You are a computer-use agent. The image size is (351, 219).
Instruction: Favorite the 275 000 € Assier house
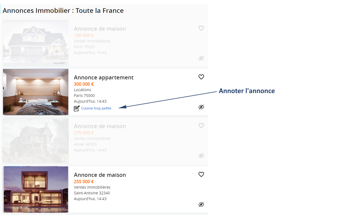[201, 126]
